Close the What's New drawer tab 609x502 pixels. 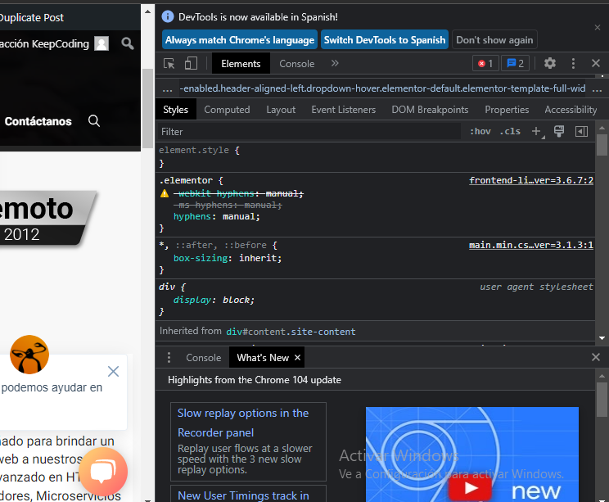click(x=297, y=358)
